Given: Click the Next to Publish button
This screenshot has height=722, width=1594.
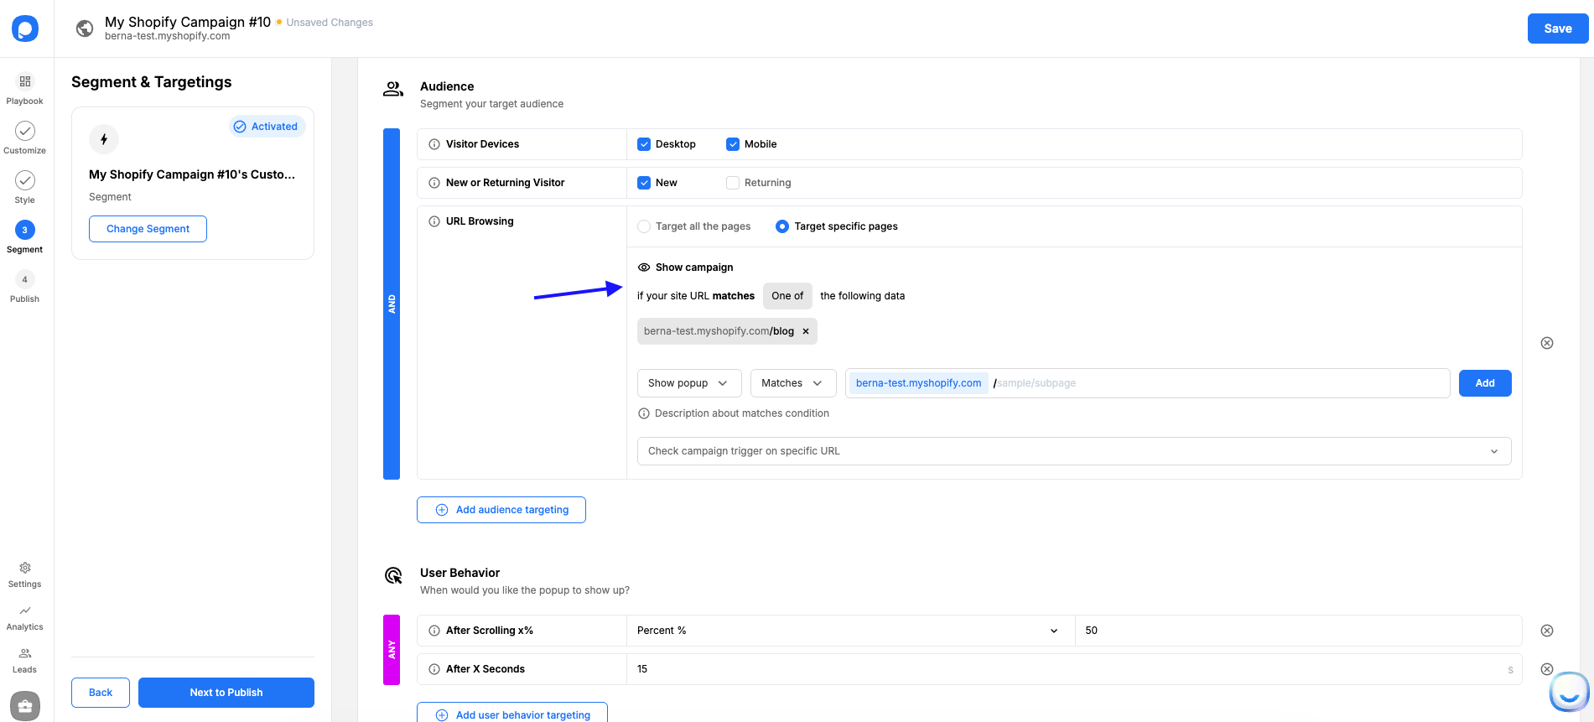Looking at the screenshot, I should (226, 693).
